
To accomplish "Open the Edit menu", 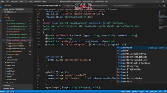I will pyautogui.click(x=7, y=2).
